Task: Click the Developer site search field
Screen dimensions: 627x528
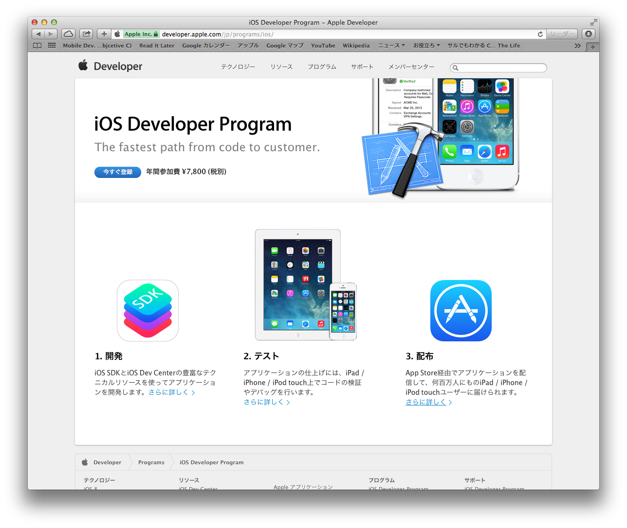Action: (x=498, y=68)
